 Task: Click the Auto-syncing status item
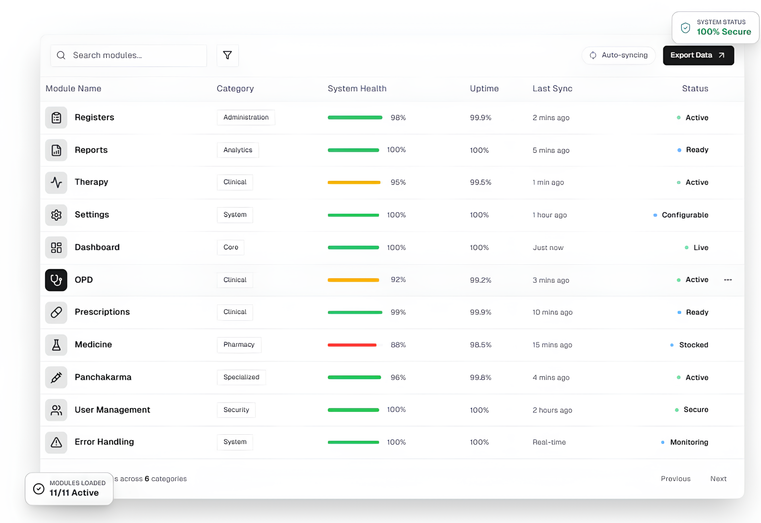coord(618,55)
